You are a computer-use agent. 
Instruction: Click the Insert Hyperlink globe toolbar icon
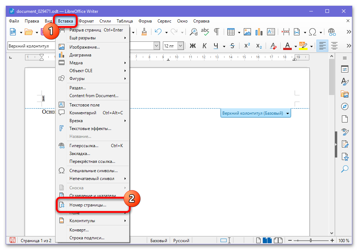[332, 32]
